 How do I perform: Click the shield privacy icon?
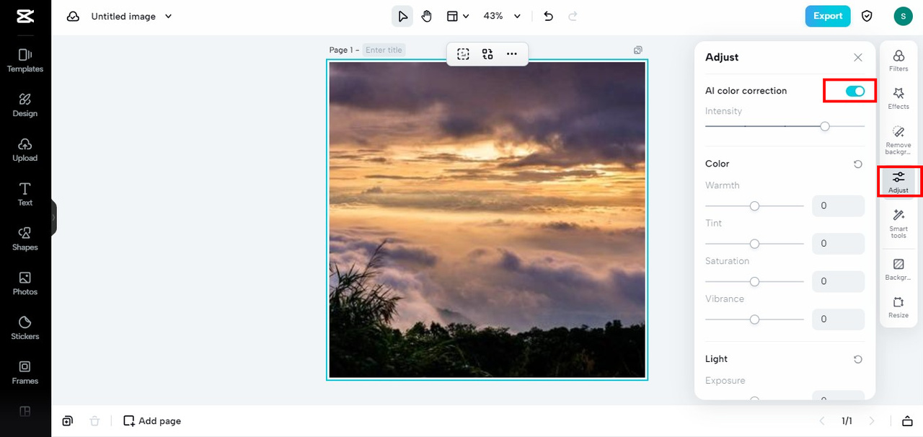(867, 16)
